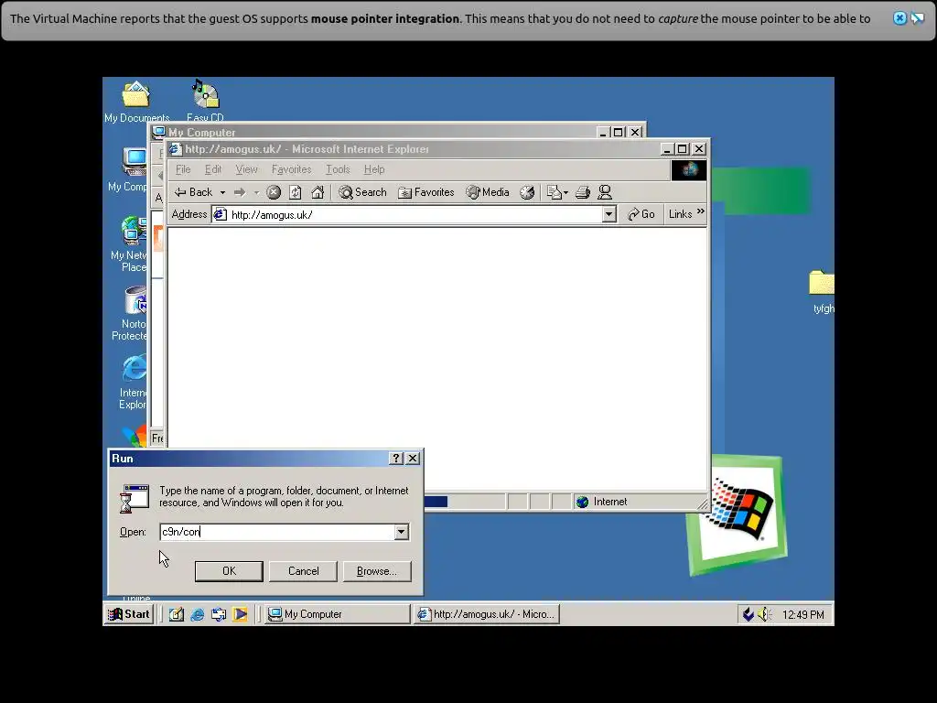The image size is (937, 703).
Task: Click the Mail icon in IE toolbar
Action: tap(557, 192)
